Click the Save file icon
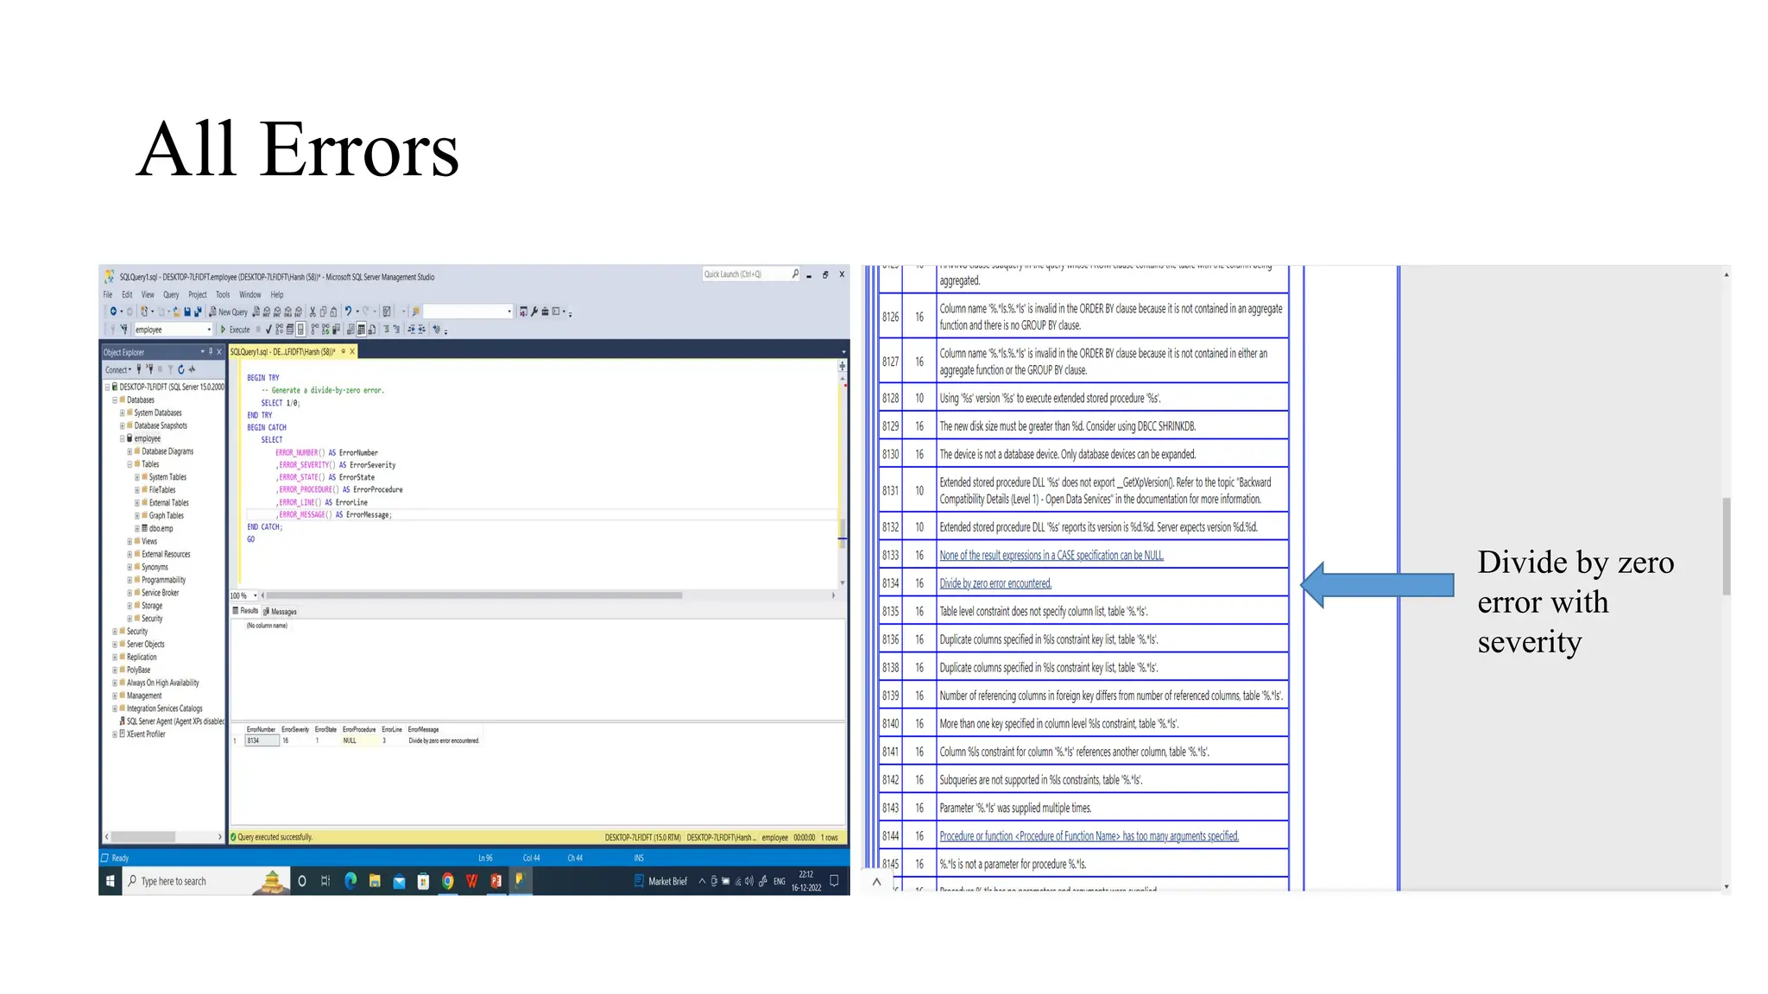 [x=187, y=312]
